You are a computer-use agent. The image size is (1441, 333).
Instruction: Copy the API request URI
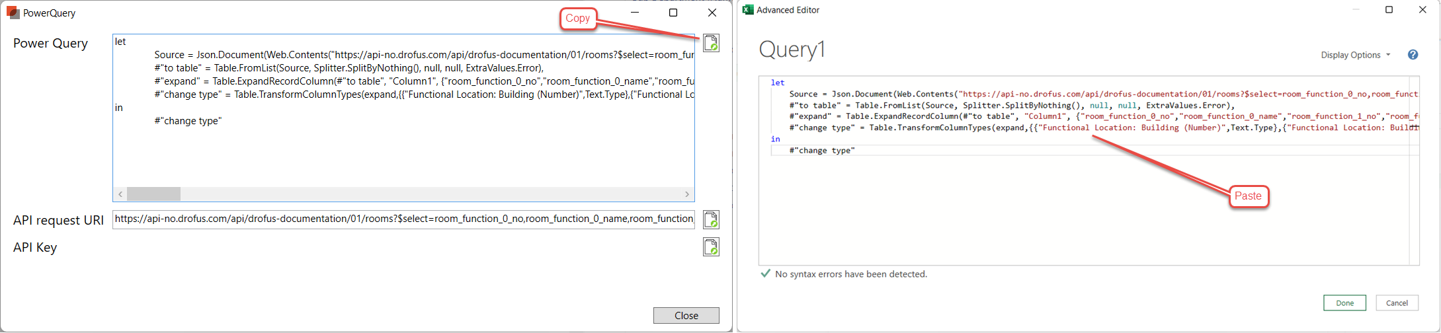pyautogui.click(x=711, y=219)
